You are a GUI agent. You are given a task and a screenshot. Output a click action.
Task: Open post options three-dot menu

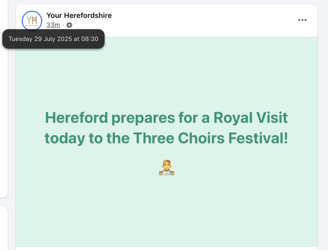click(x=302, y=20)
